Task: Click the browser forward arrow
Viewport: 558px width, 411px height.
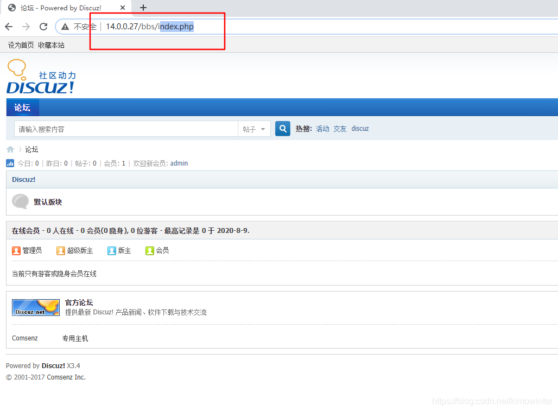Action: [26, 27]
